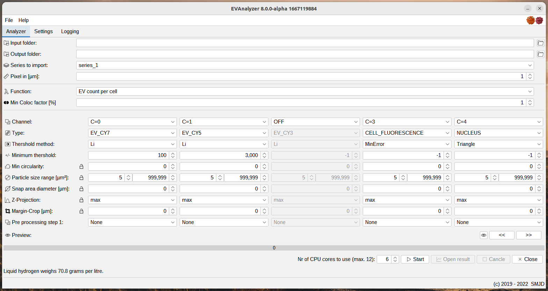Click the Margin-Crop crop icon

coord(8,211)
